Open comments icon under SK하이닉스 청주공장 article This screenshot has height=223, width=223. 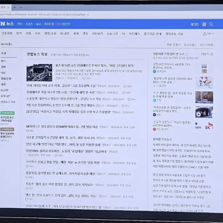pyautogui.click(x=27, y=131)
